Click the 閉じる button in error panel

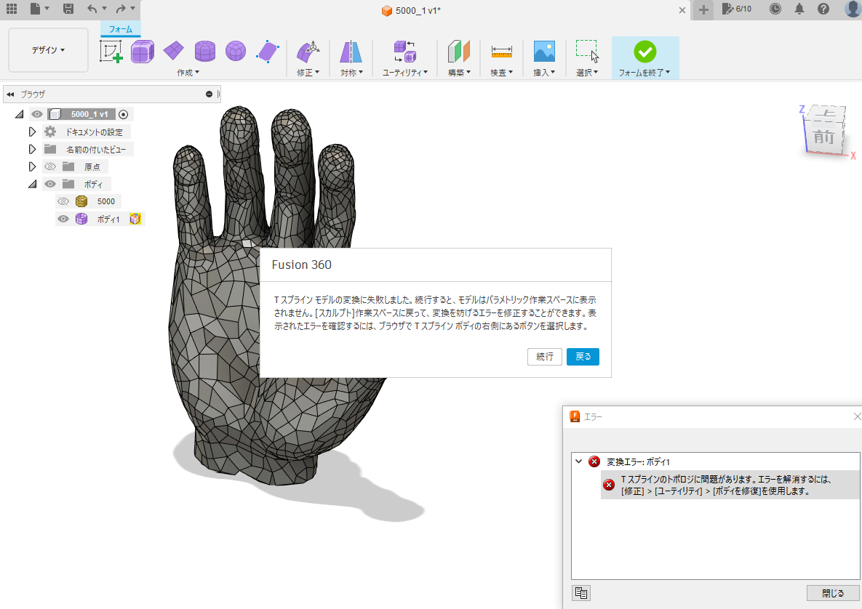pos(833,593)
